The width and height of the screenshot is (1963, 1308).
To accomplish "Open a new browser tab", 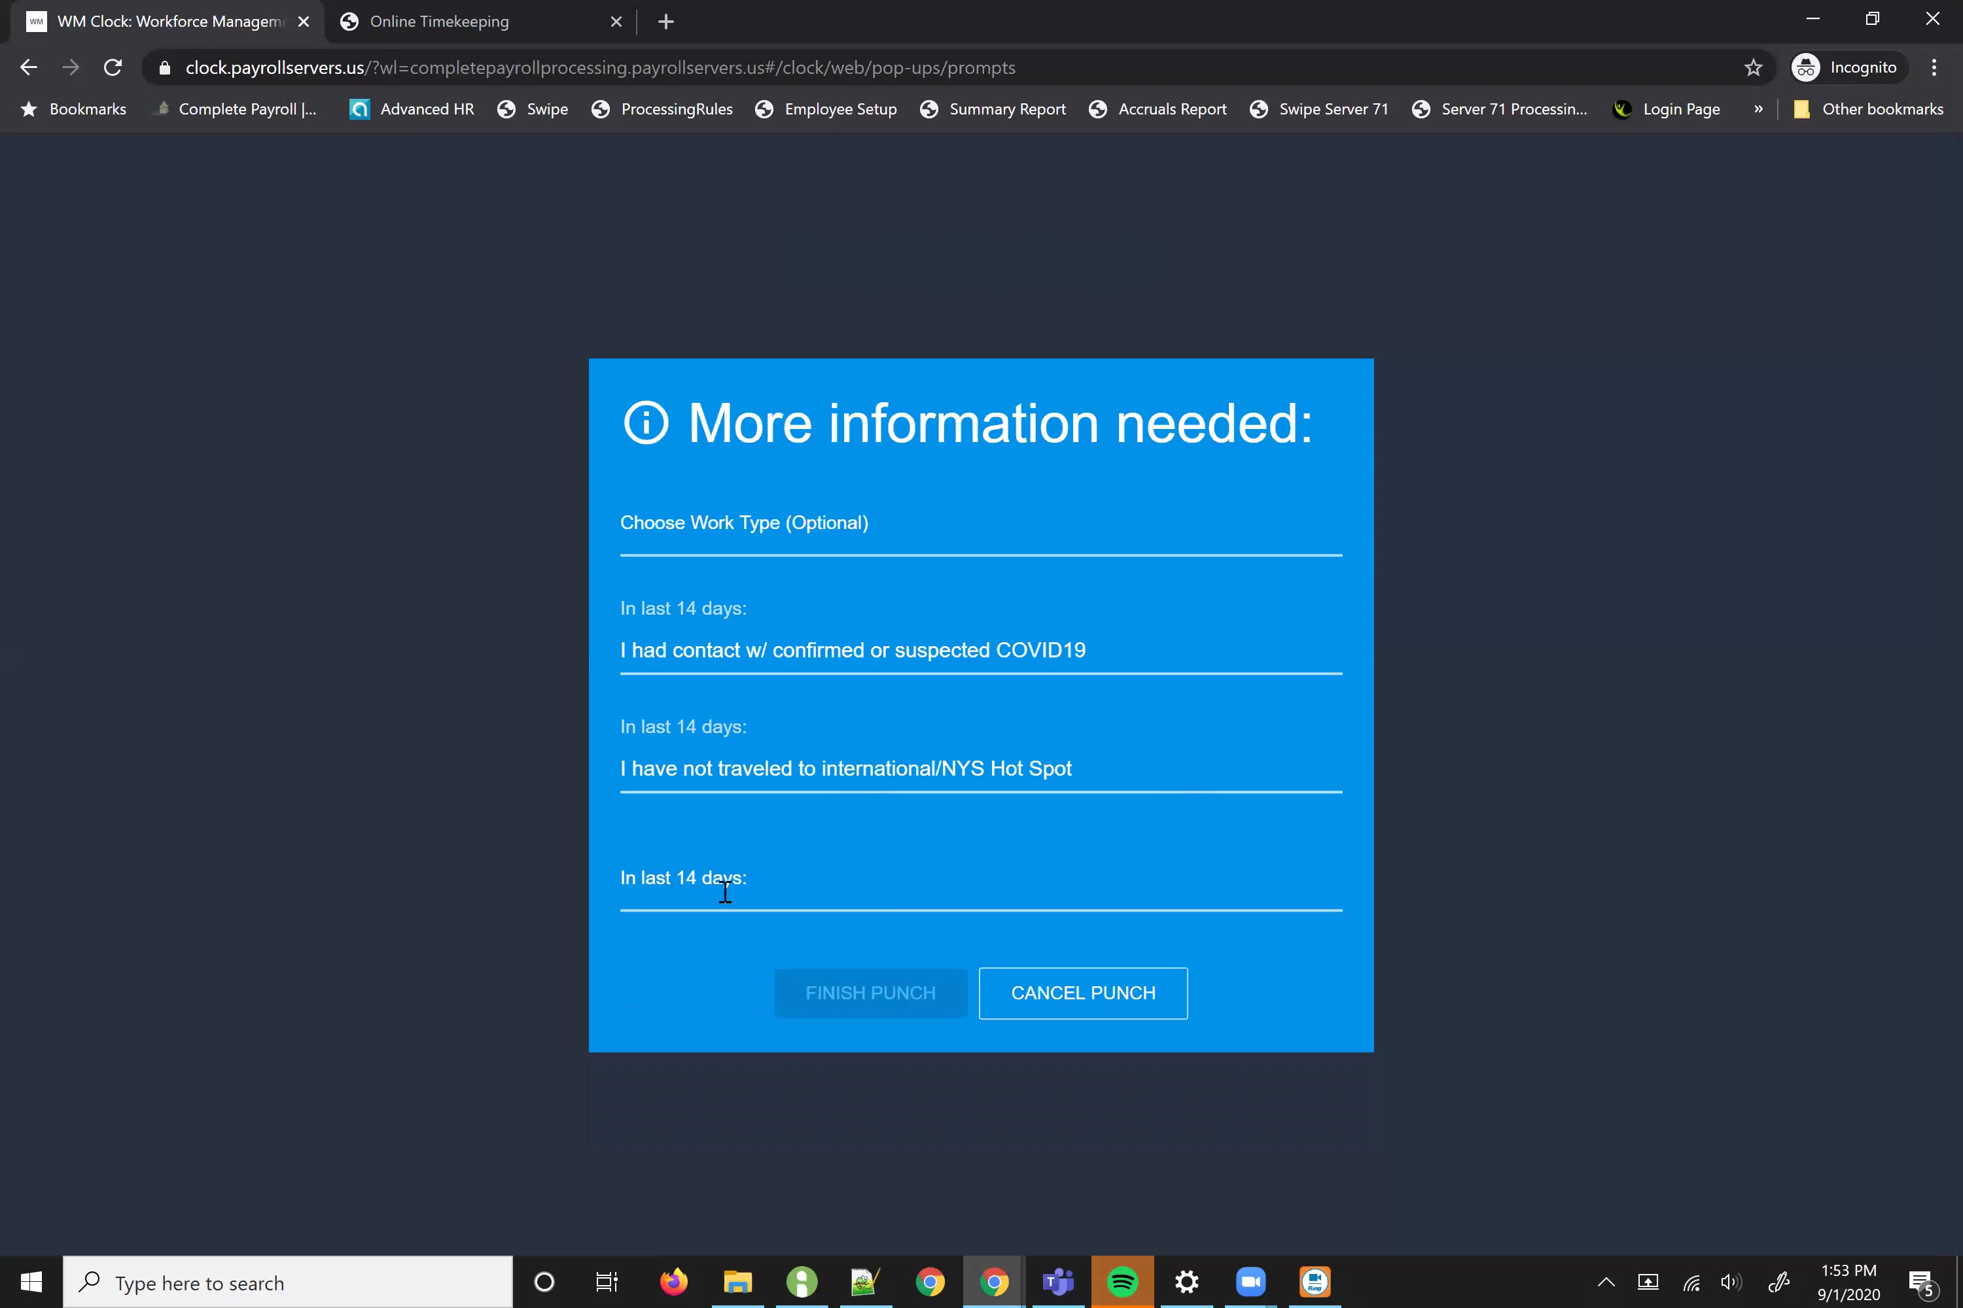I will [665, 22].
